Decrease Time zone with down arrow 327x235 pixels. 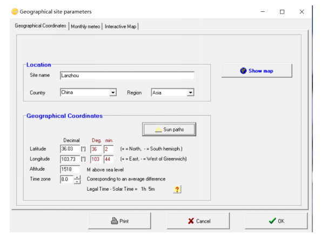point(77,182)
